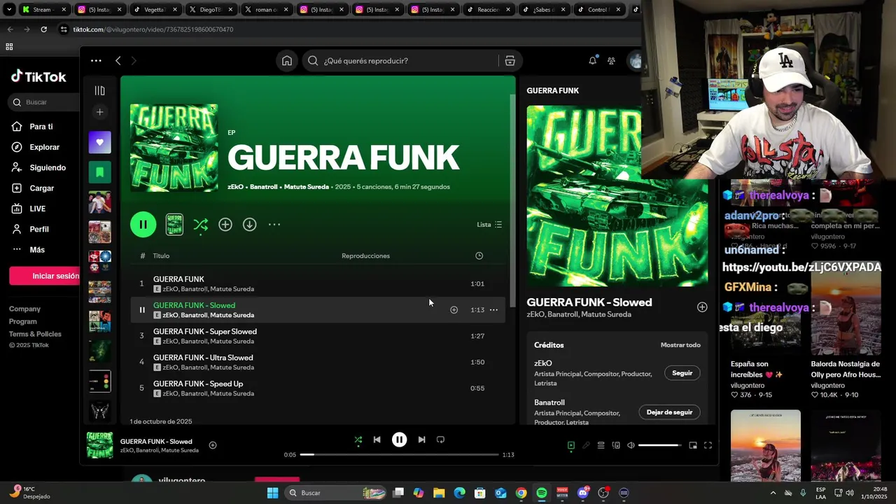Screen dimensions: 896x504
Task: Open the Queue icon in player bar
Action: 601,445
